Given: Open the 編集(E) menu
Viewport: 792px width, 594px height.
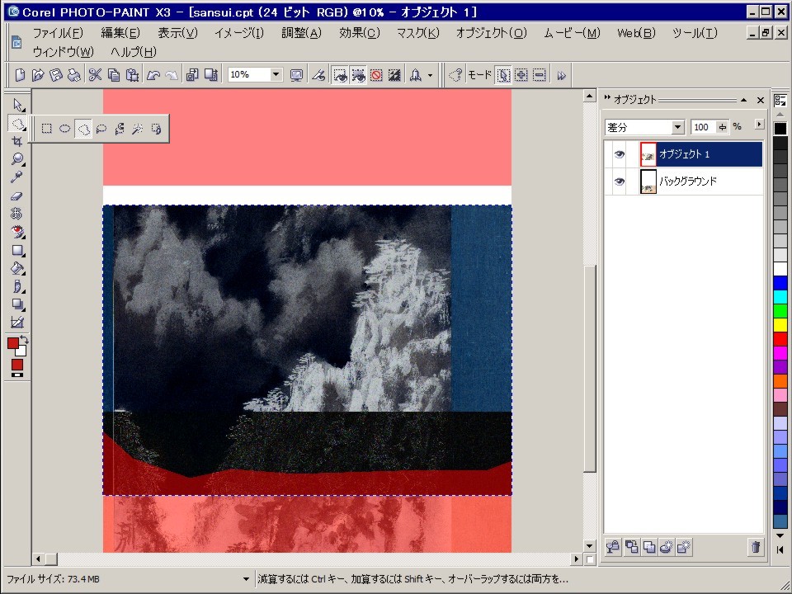Looking at the screenshot, I should click(x=120, y=33).
